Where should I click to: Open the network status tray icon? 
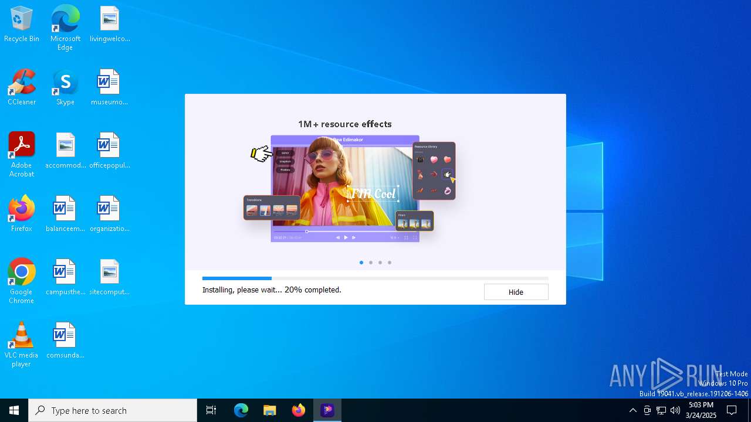(x=661, y=410)
